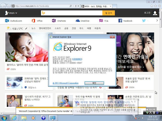
Task: Select the 건강 navigation item
Action: 74,28
